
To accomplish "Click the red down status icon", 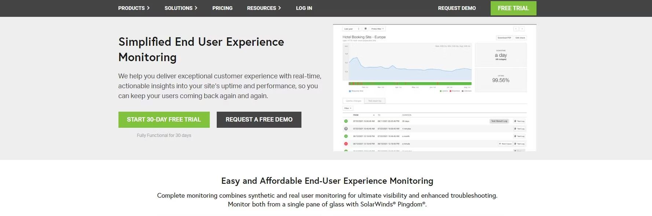I will click(346, 144).
